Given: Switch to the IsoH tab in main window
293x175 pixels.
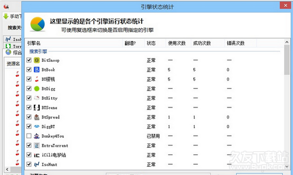Looking at the screenshot, I should [x=13, y=39].
